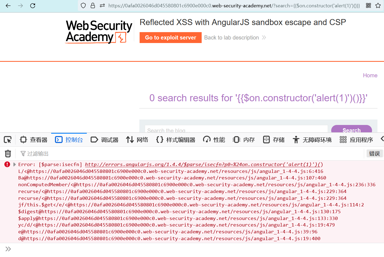Expand the $parse:isecfn error stack trace
This screenshot has height=257, width=384.
click(x=14, y=164)
